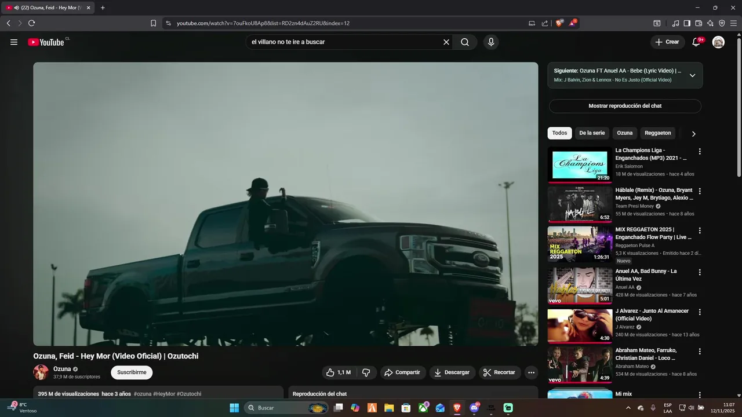This screenshot has width=742, height=417.
Task: Open YouTube notifications bell
Action: [696, 42]
